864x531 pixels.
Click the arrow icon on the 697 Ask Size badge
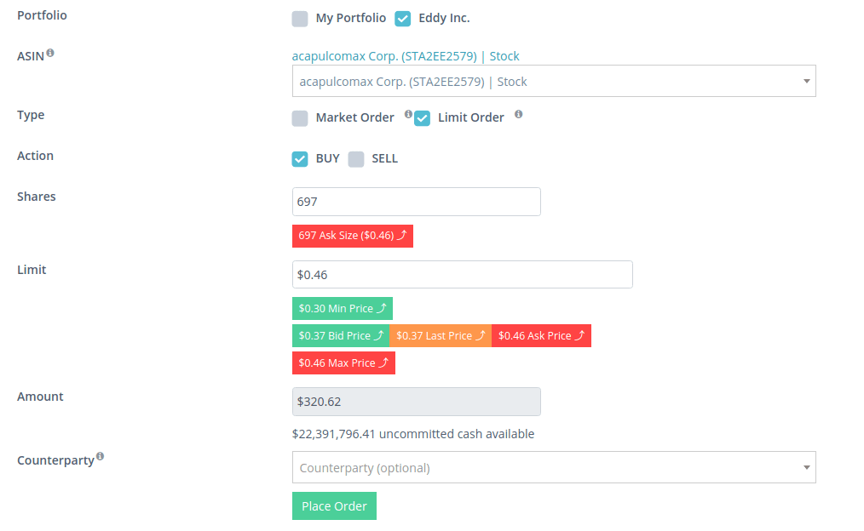[404, 236]
